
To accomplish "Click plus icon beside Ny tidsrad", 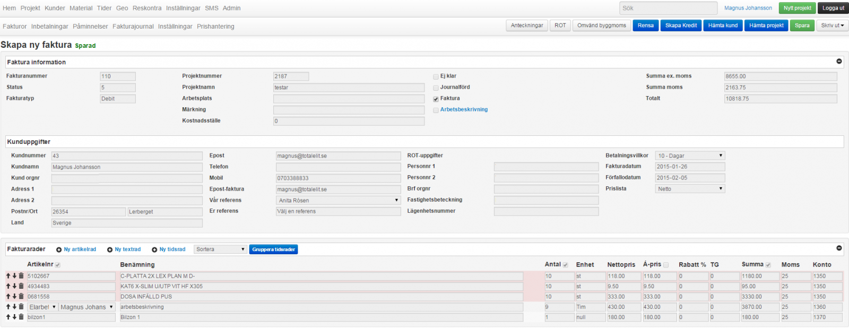I will point(154,249).
